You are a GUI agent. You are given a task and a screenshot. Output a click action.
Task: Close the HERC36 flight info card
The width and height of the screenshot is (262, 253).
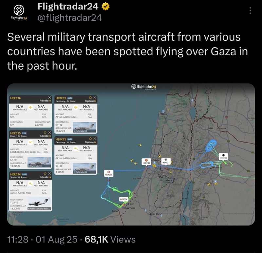[x=49, y=98]
